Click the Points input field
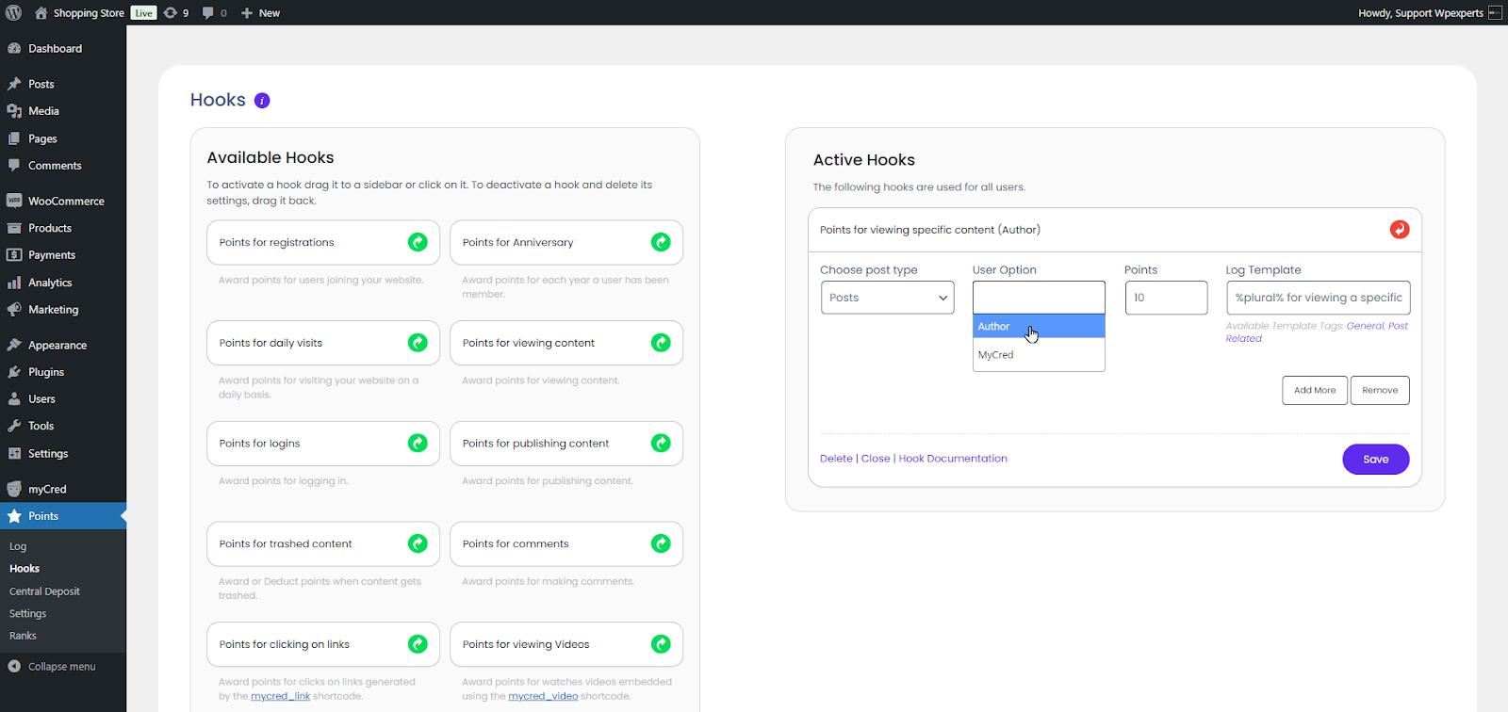The width and height of the screenshot is (1508, 712). [x=1166, y=298]
